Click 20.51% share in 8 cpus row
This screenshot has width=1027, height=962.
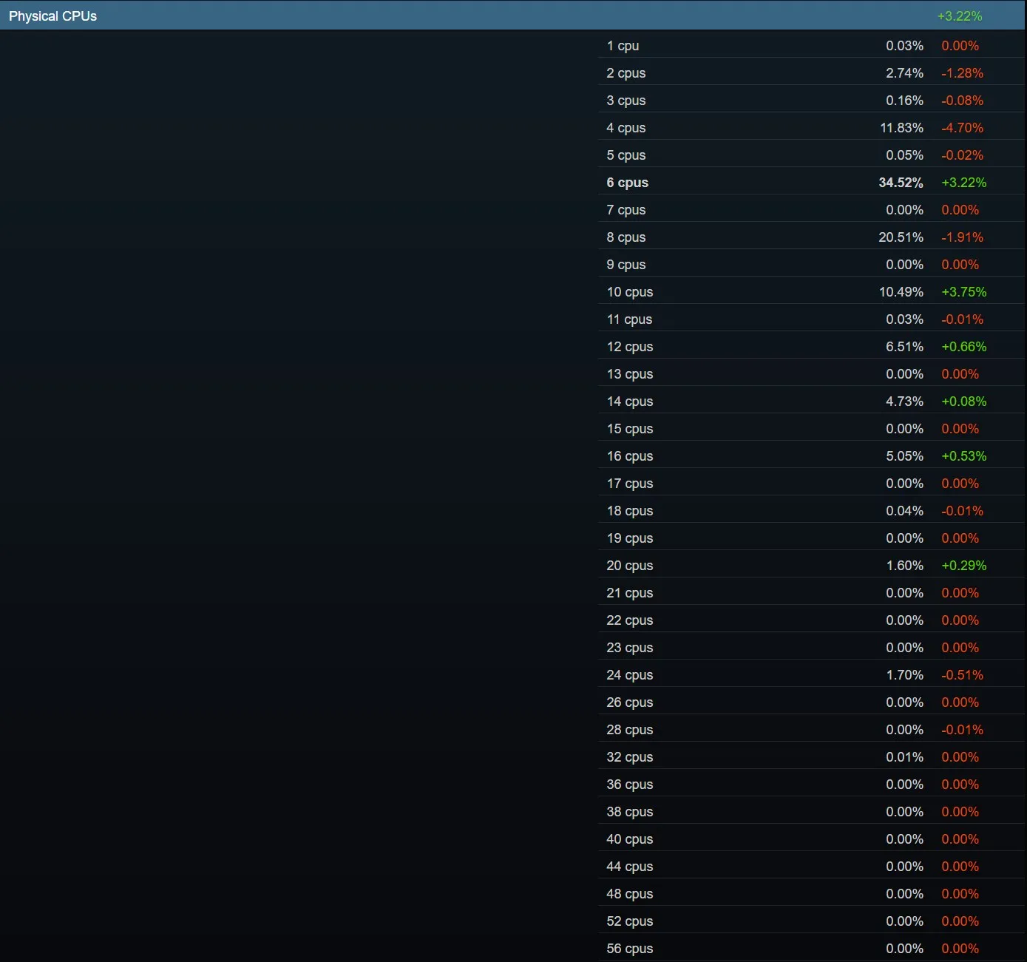pos(901,237)
